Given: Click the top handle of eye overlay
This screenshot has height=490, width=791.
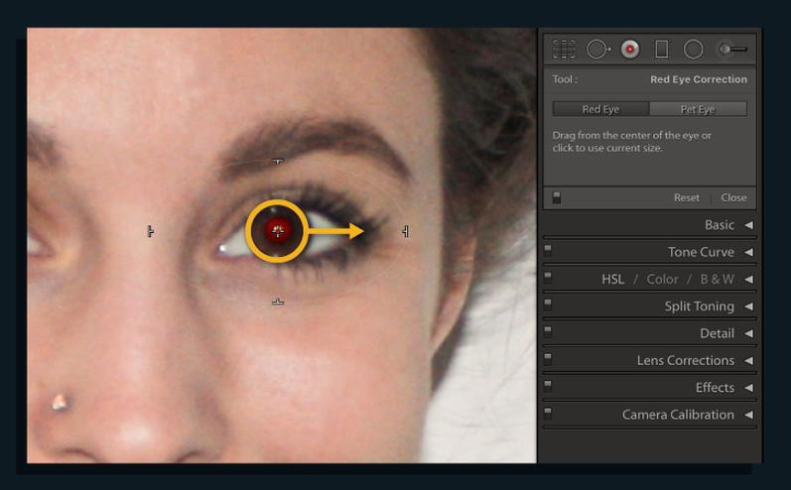Looking at the screenshot, I should [278, 162].
